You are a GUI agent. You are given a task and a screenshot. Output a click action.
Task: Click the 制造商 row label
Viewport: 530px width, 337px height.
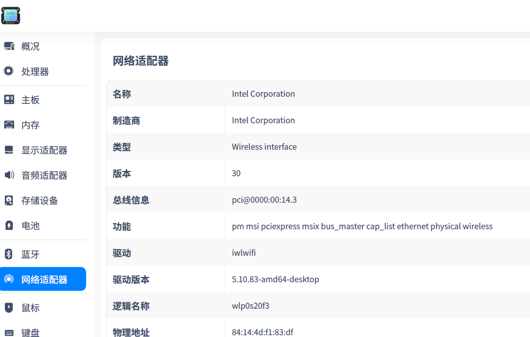click(x=126, y=120)
